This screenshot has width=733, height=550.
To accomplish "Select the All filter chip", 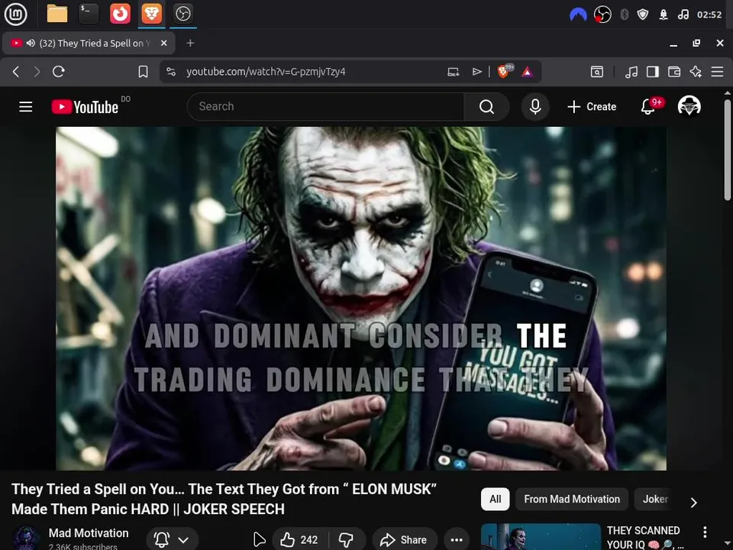I will click(495, 499).
